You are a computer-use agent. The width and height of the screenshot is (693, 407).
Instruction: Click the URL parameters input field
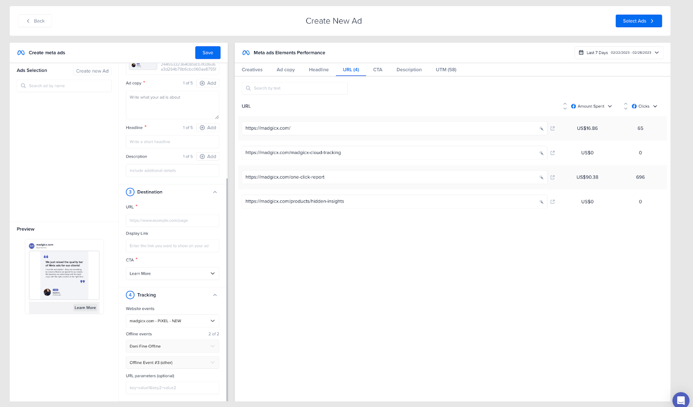172,388
